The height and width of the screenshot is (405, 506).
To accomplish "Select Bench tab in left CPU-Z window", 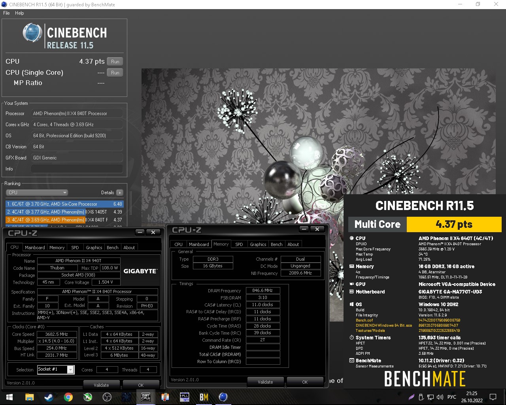I will [x=113, y=248].
